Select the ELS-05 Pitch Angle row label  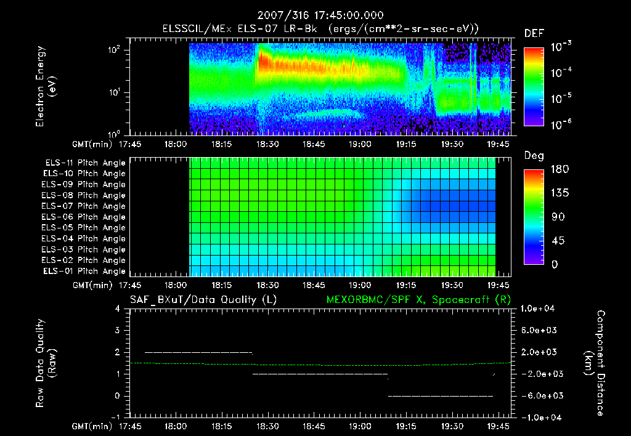pos(84,228)
